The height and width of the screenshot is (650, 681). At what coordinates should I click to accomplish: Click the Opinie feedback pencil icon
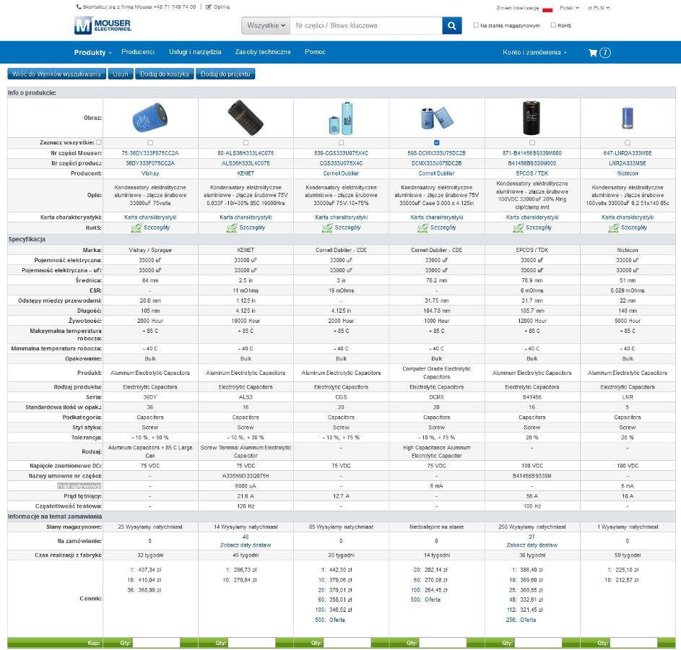pyautogui.click(x=209, y=7)
